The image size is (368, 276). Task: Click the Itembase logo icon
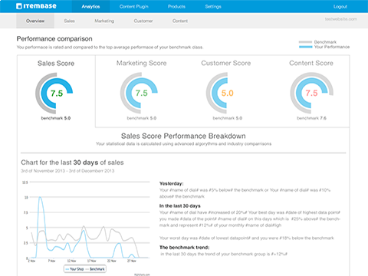point(19,6)
